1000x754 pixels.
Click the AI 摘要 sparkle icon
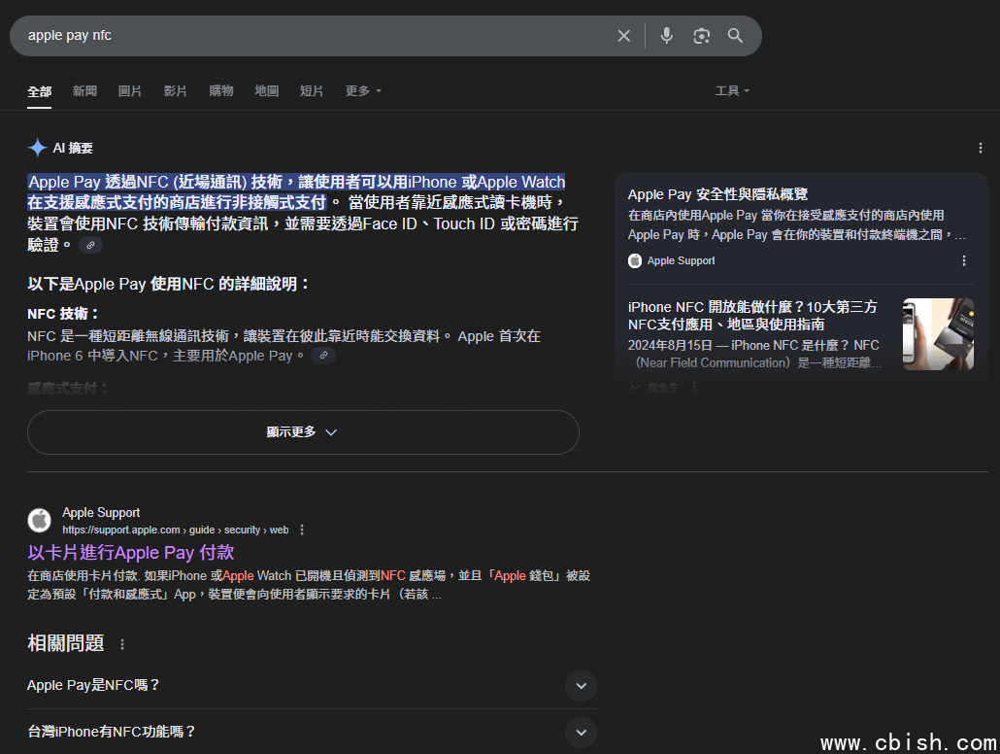pyautogui.click(x=38, y=148)
